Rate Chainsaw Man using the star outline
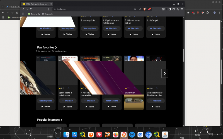The width and height of the screenshot is (223, 139). point(157,88)
